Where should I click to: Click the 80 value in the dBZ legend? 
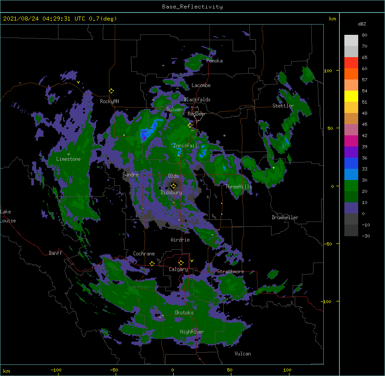[364, 35]
